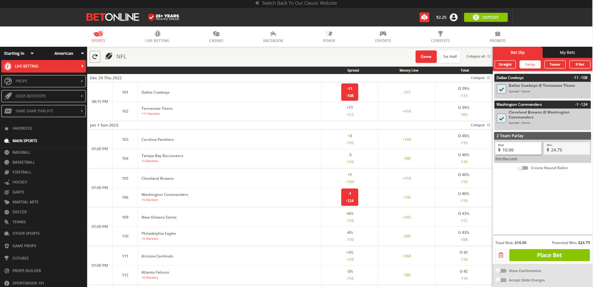The image size is (593, 287).
Task: Open Tennessee Titans +17 Markets link
Action: pos(151,114)
